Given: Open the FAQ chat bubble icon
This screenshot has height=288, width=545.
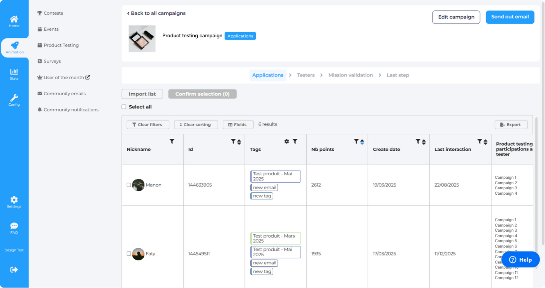Looking at the screenshot, I should (14, 228).
